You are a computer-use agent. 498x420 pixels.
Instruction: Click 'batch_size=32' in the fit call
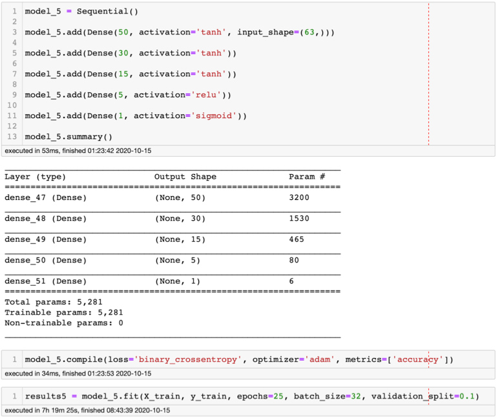coord(327,397)
